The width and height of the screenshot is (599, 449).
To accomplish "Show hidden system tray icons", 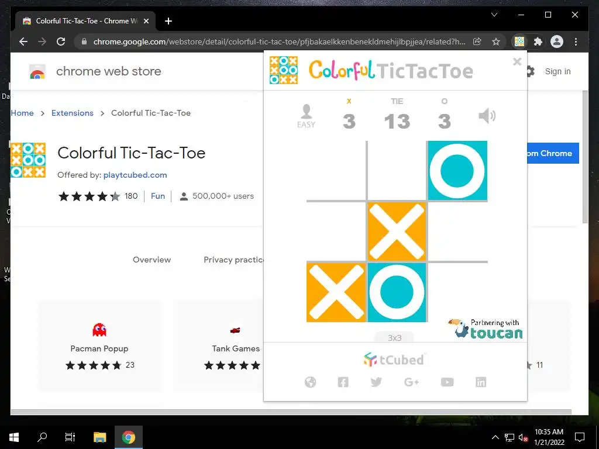I will point(495,437).
